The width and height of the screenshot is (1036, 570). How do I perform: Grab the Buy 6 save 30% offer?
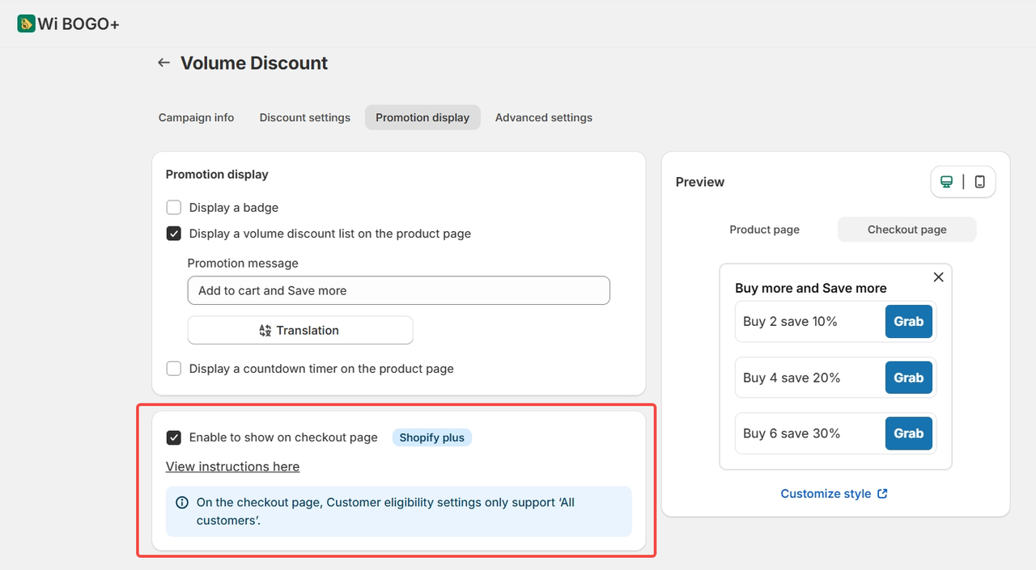(908, 433)
